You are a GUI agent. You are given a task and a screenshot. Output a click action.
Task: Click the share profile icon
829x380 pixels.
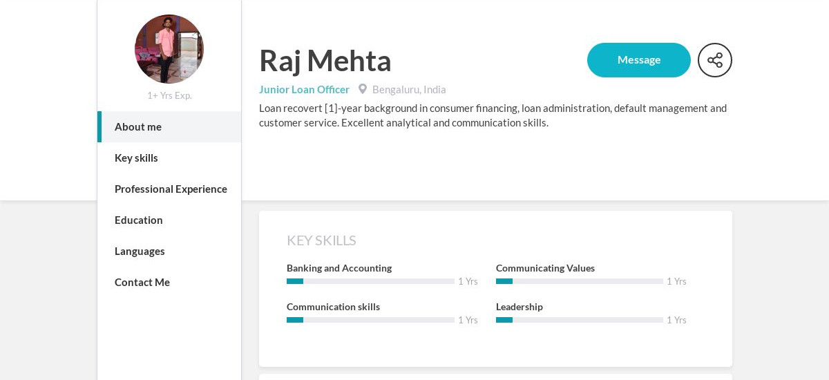[x=715, y=60]
